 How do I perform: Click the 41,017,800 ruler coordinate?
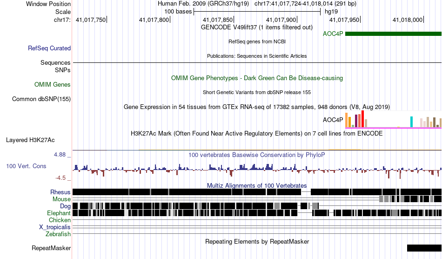pos(154,20)
